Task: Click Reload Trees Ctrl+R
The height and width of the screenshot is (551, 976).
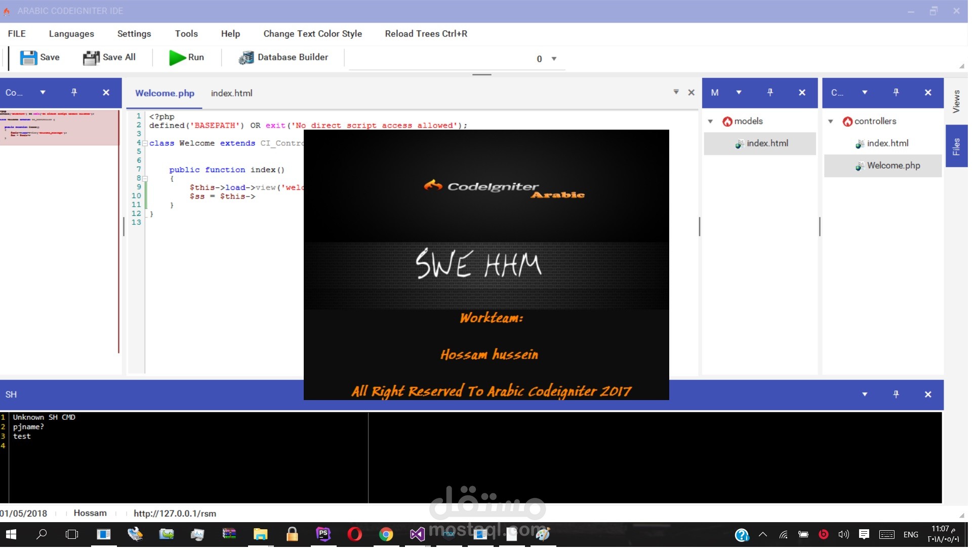Action: (x=426, y=33)
